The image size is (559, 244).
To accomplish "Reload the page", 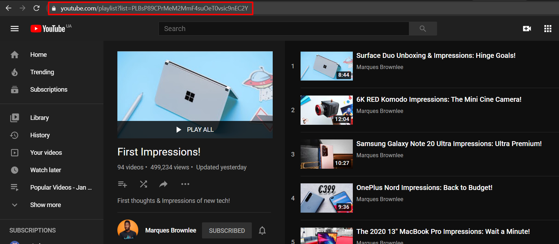I will pos(37,8).
